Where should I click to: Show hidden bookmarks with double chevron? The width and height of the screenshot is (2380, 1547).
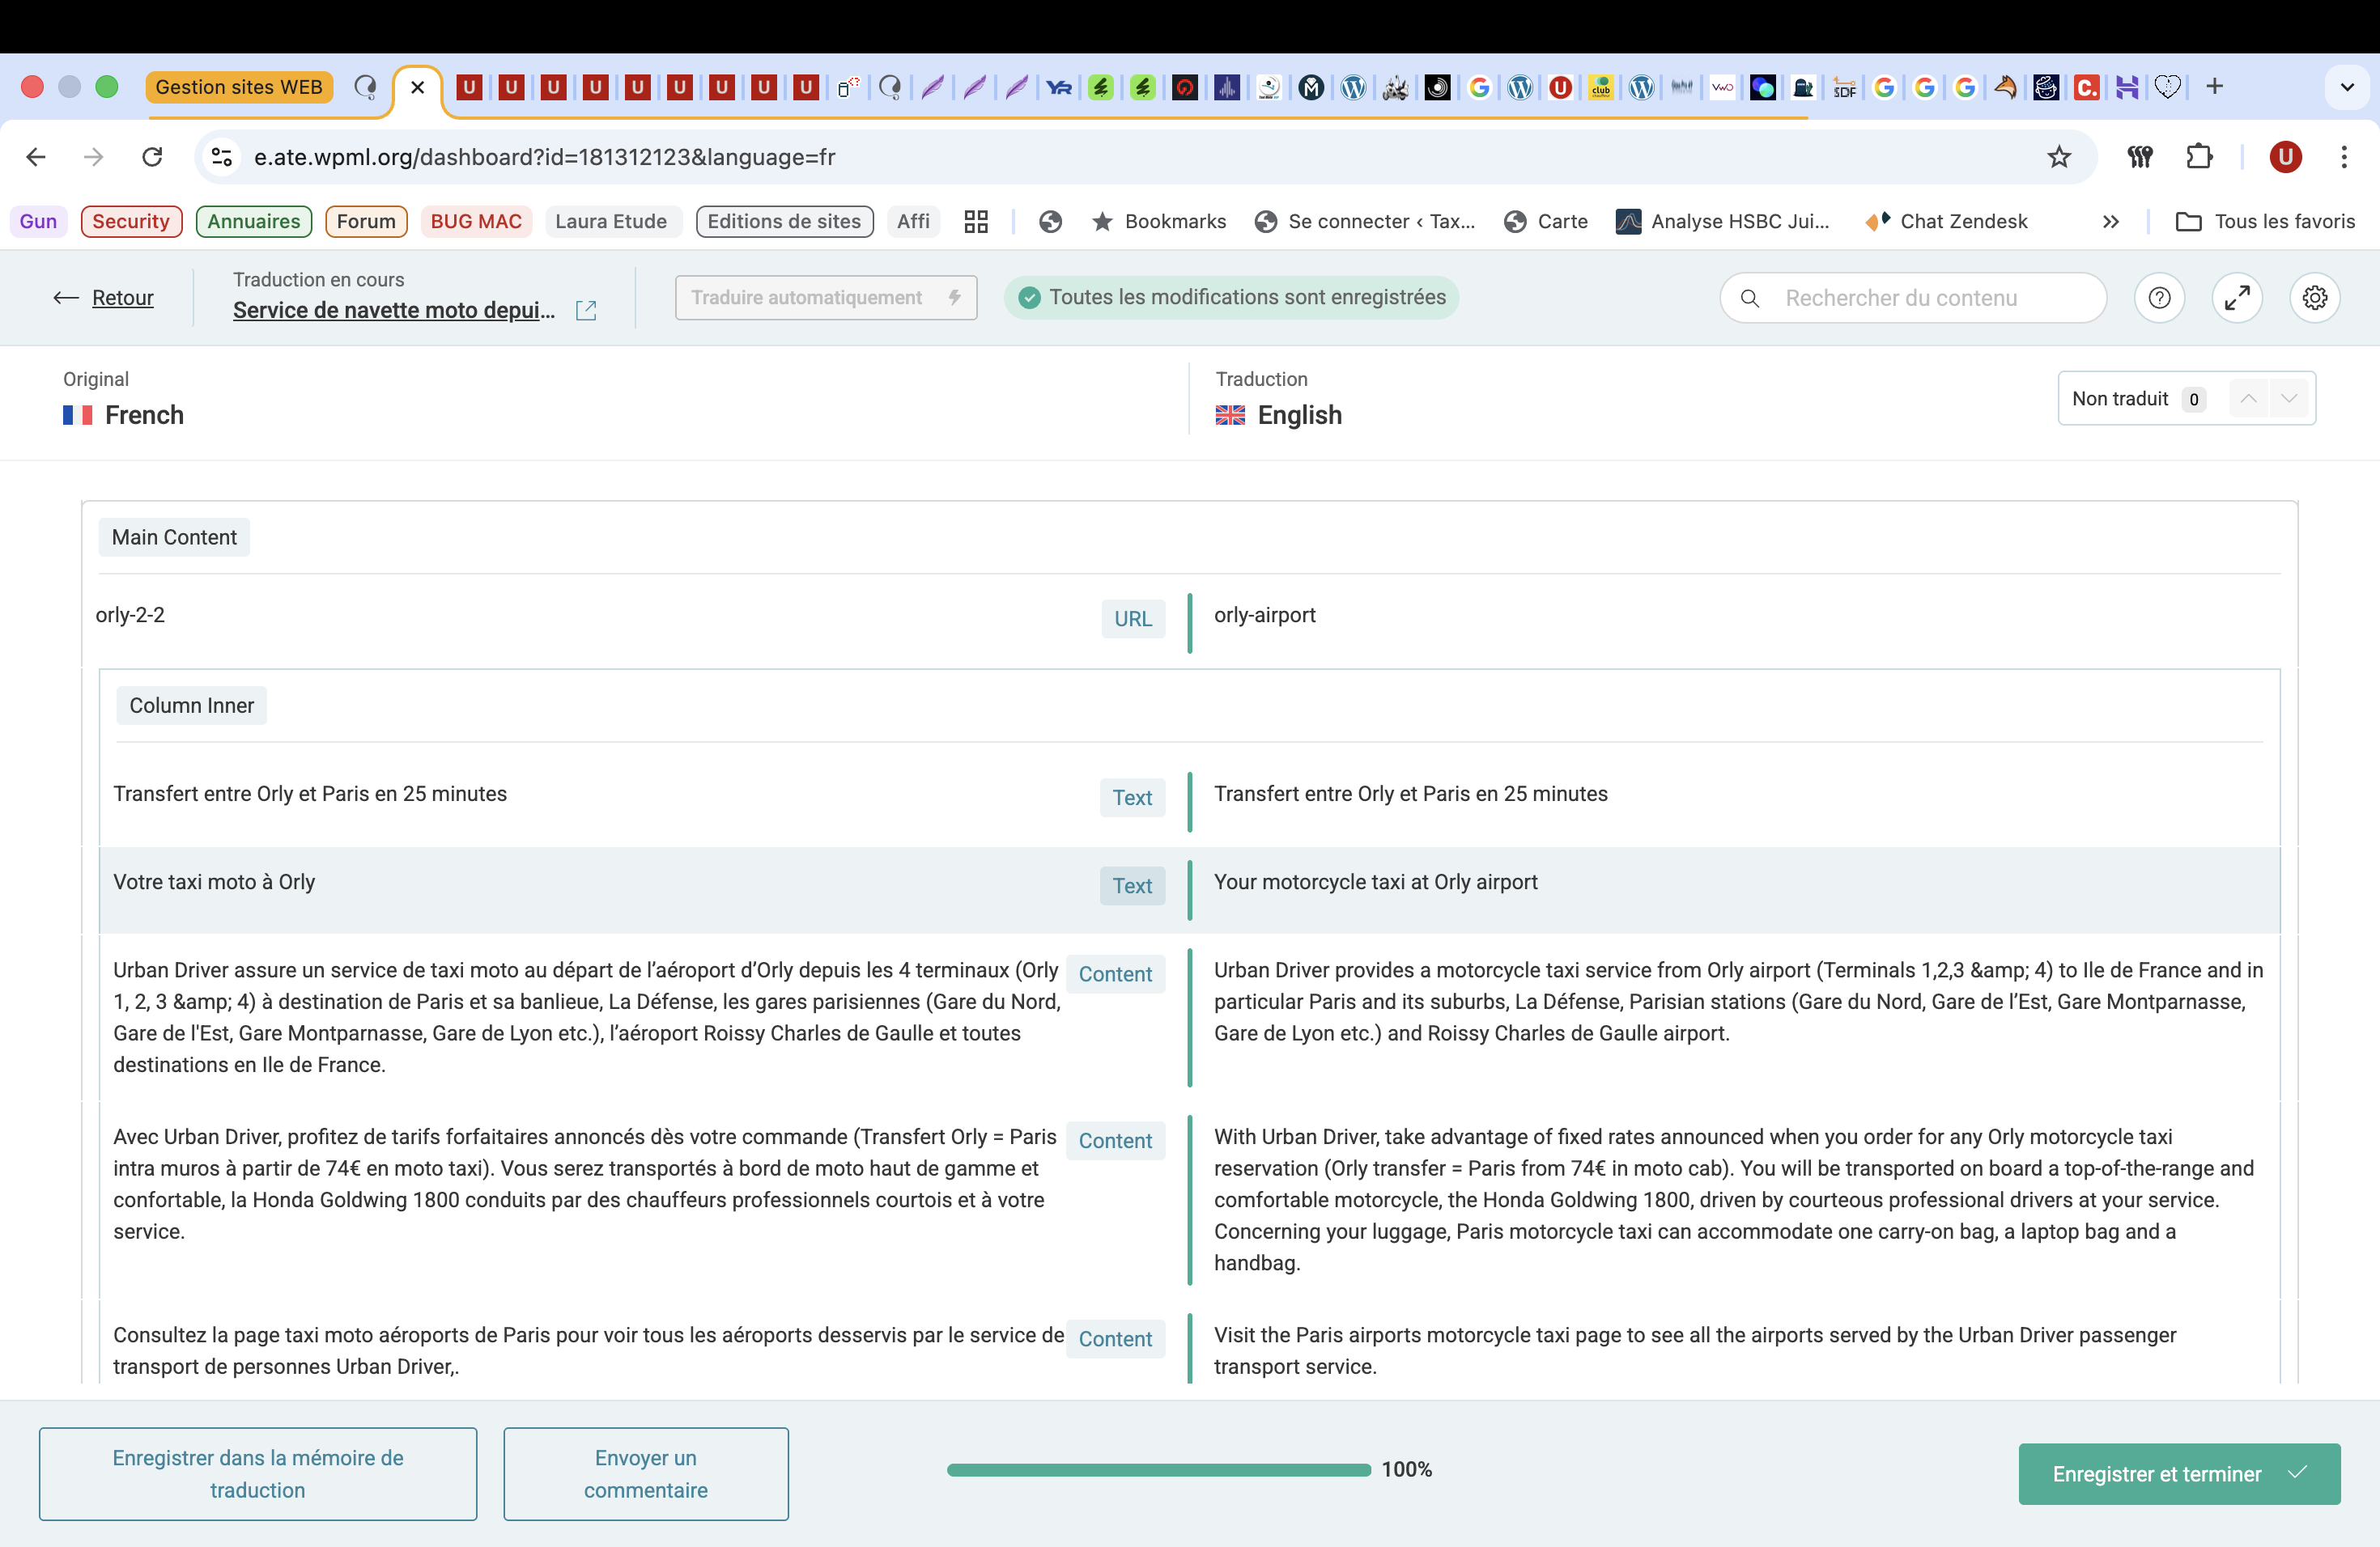coord(2110,222)
